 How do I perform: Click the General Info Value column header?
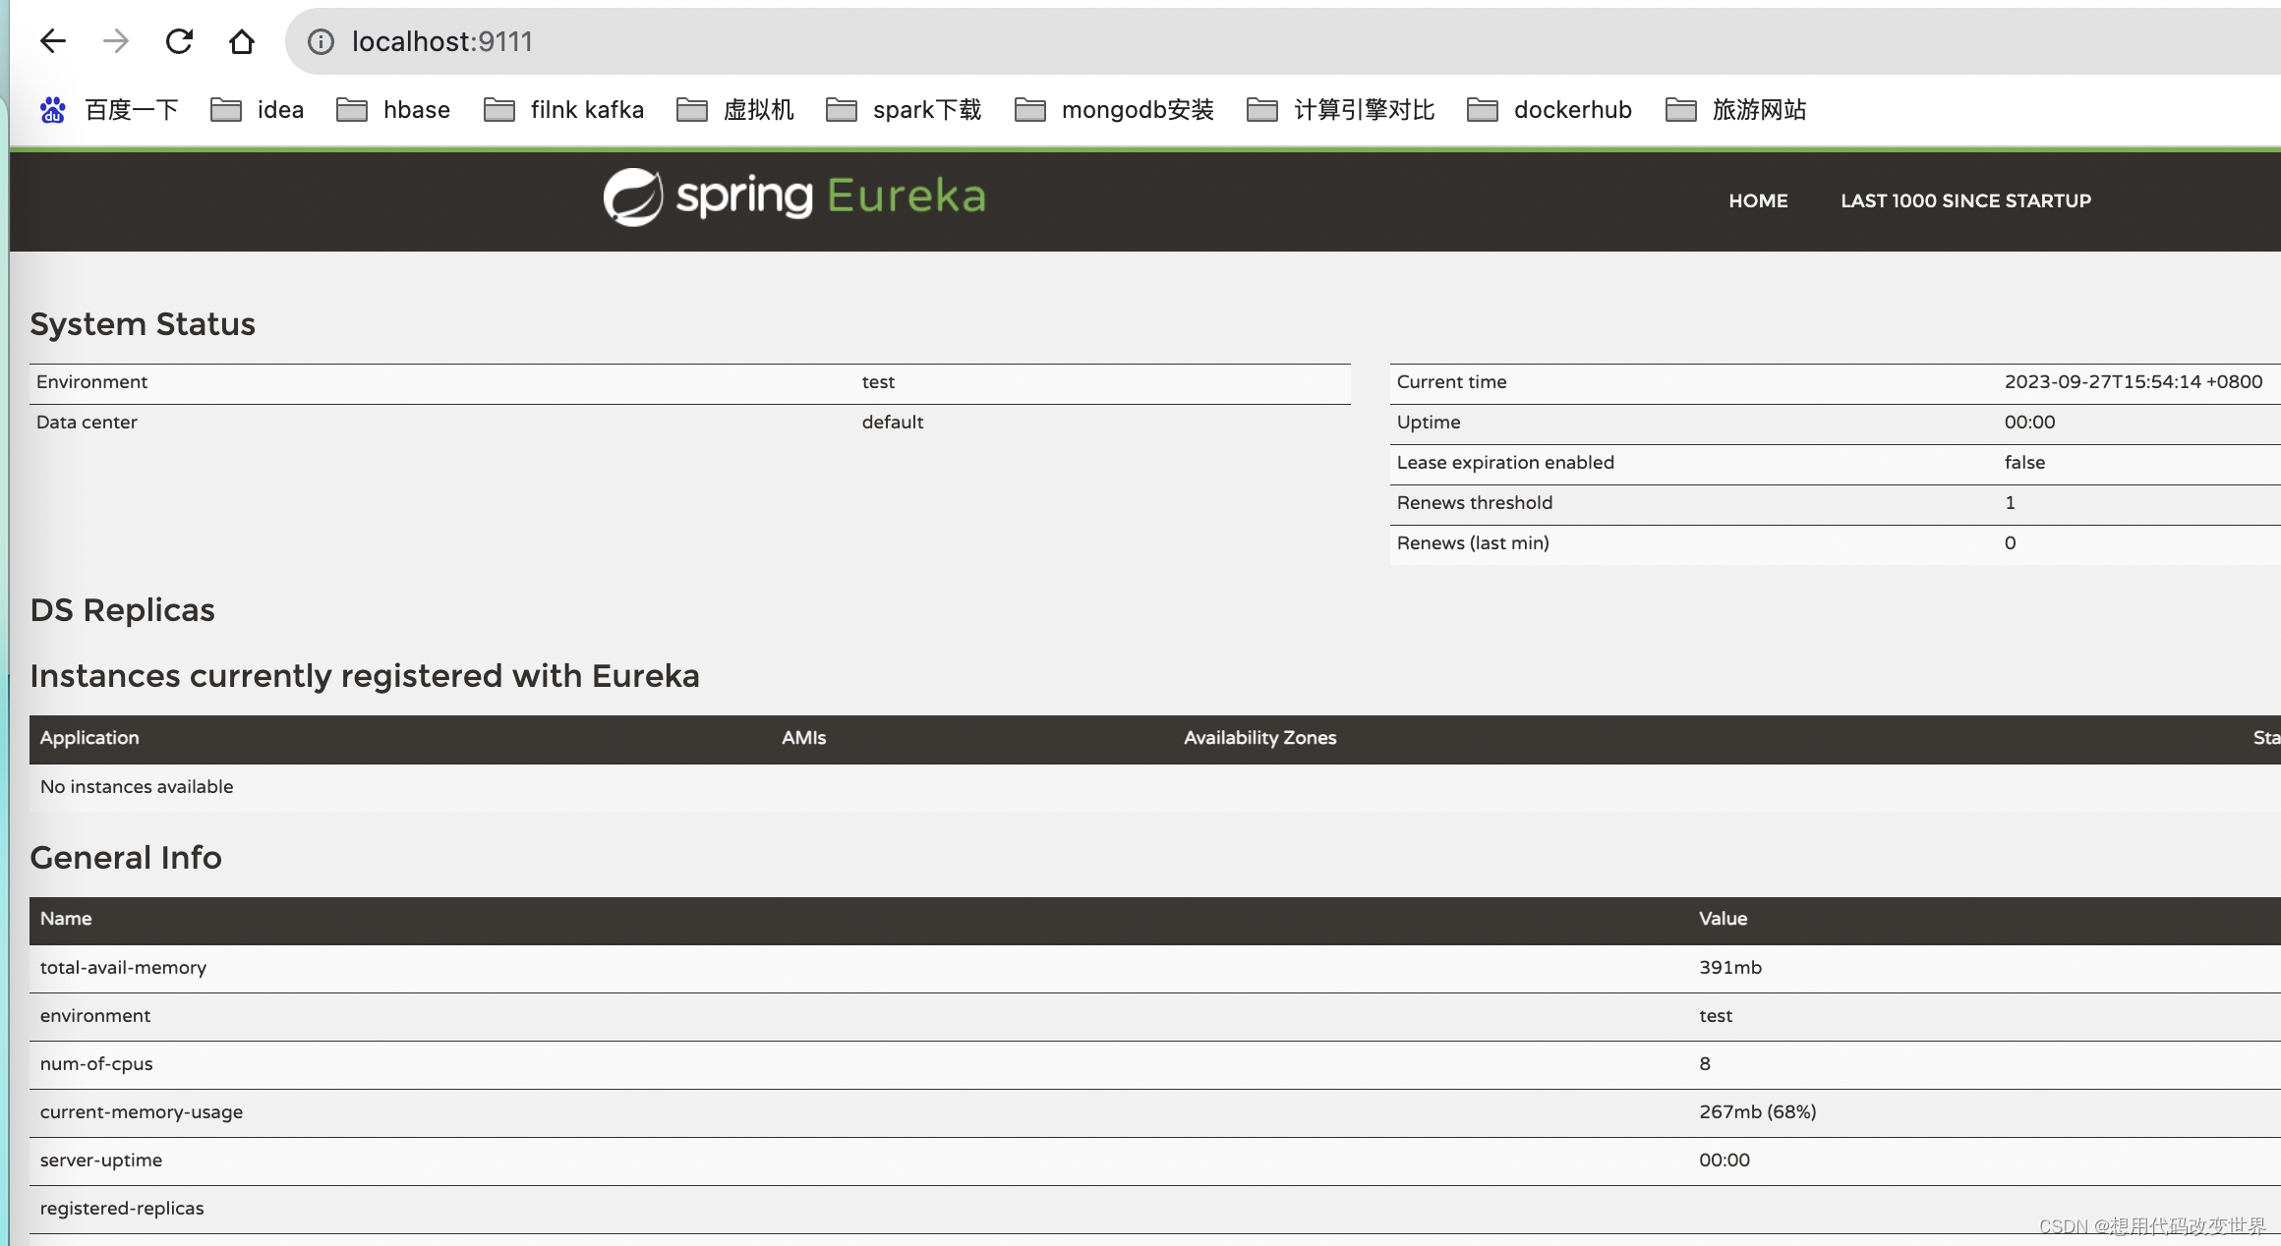(x=1723, y=918)
